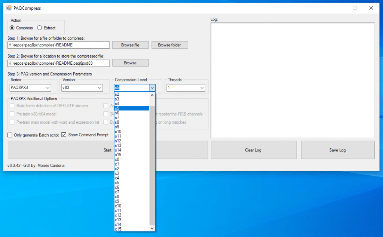Select s8 in compression level list
The width and height of the screenshot is (383, 237).
(132, 122)
